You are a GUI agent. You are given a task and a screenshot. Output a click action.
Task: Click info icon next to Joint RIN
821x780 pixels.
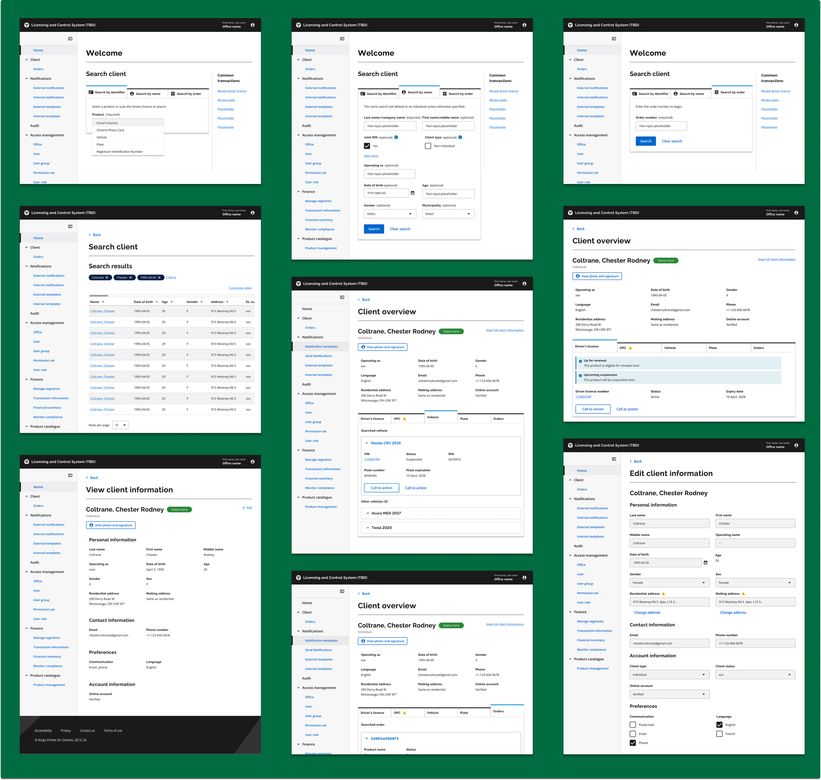(396, 137)
